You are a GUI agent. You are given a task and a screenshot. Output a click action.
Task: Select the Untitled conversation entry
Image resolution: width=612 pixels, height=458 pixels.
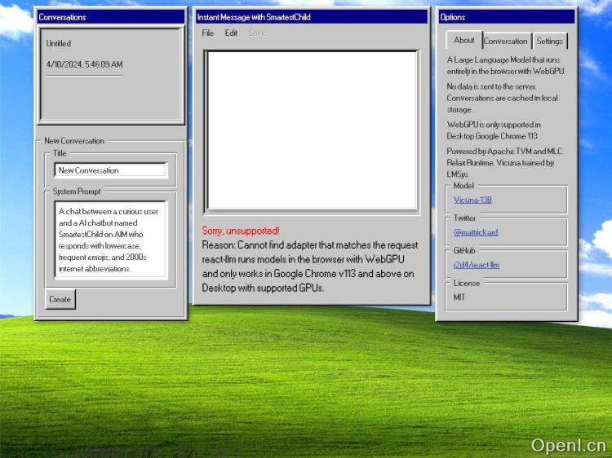coord(59,43)
